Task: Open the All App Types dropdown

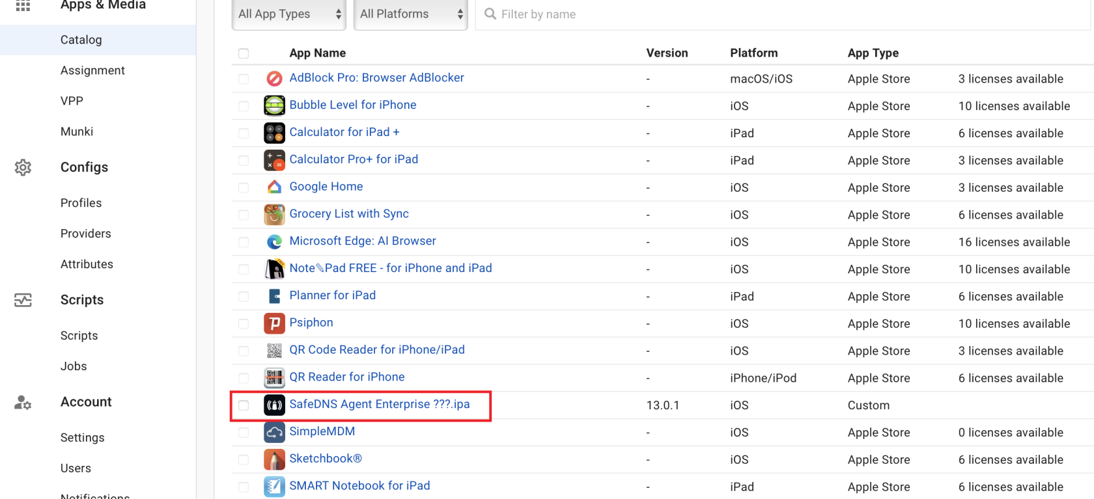Action: 289,14
